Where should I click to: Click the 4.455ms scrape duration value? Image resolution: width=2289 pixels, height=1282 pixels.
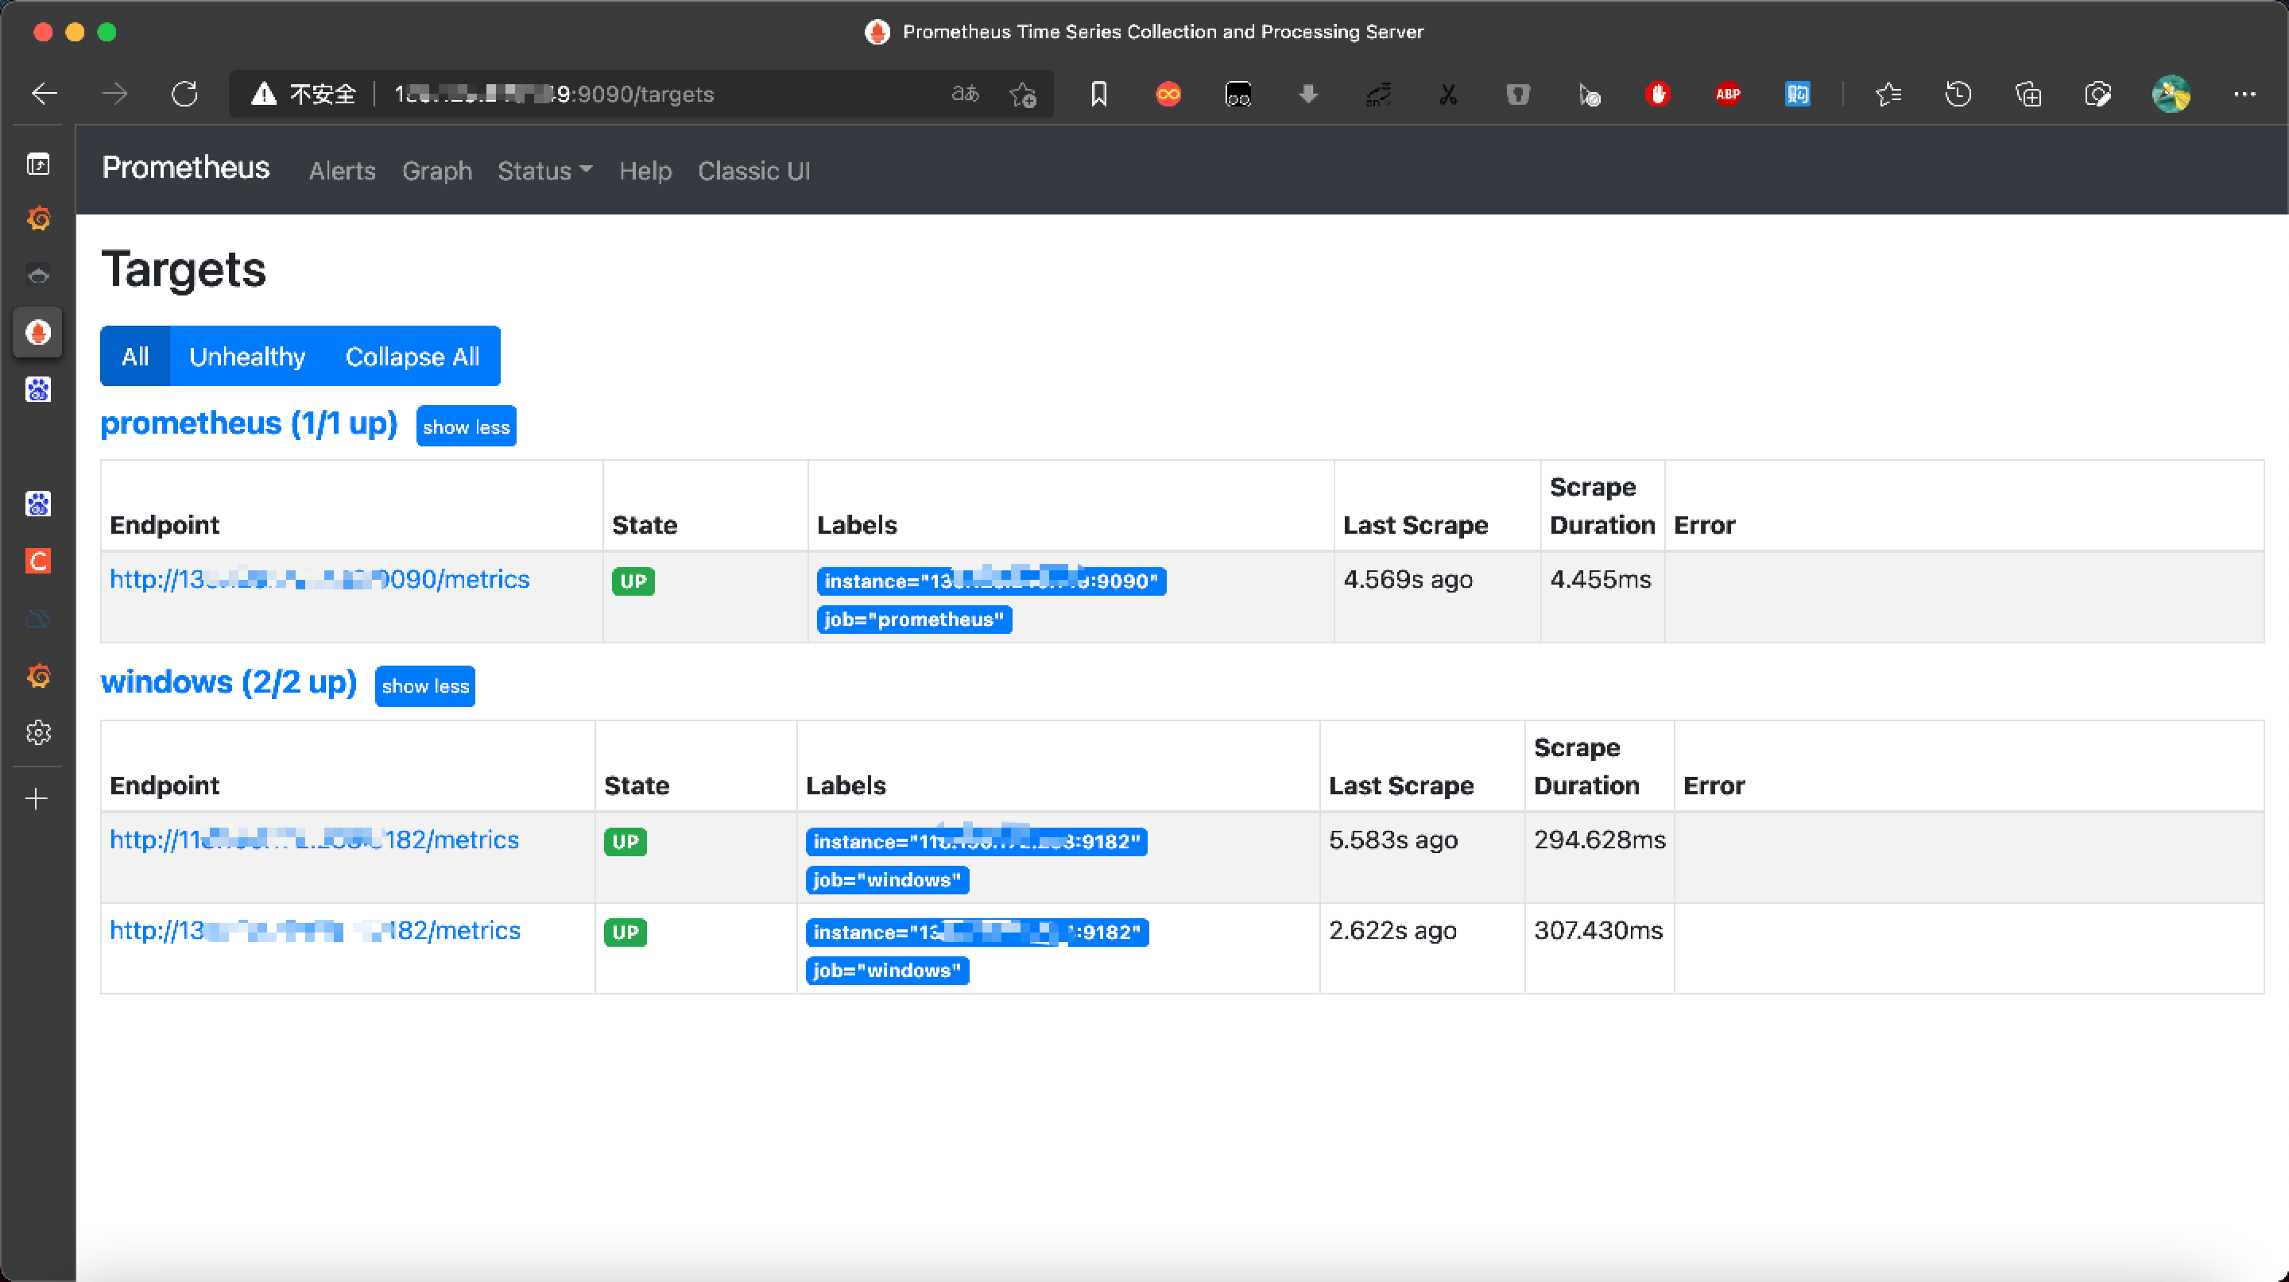coord(1602,580)
